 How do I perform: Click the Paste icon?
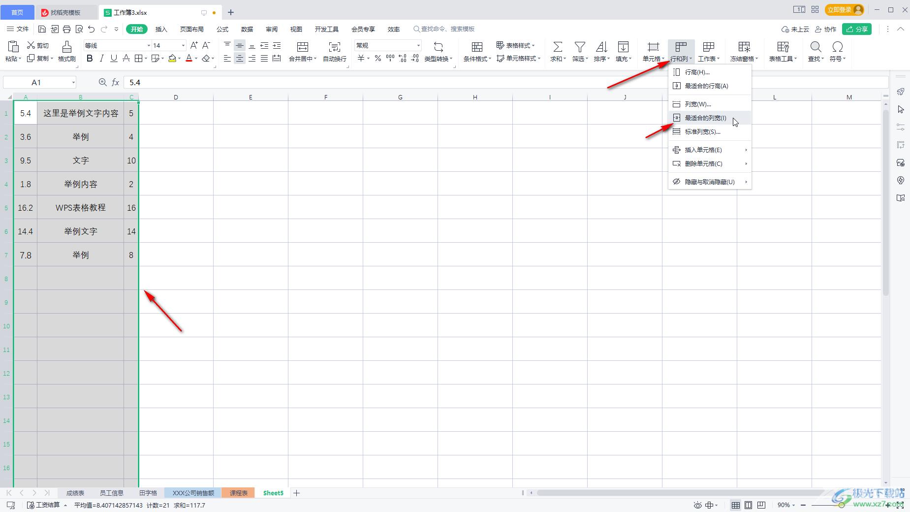(13, 47)
